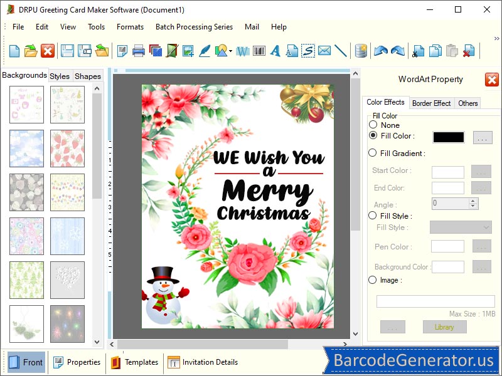
Task: Click the Save document icon
Action: coord(67,51)
